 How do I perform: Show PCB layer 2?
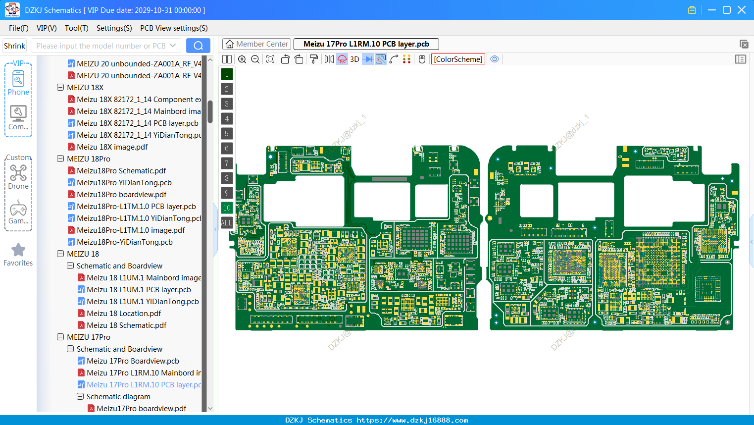coord(227,89)
